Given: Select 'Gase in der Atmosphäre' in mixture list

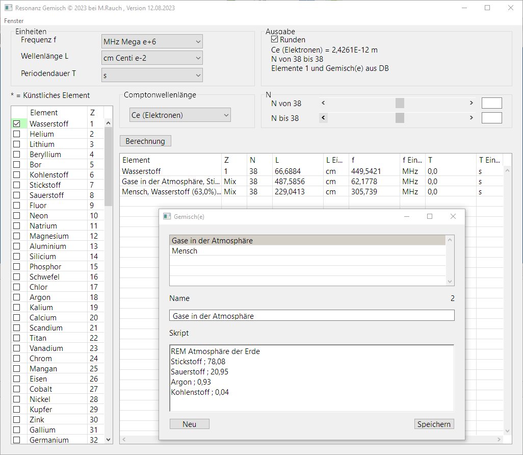Looking at the screenshot, I should [x=307, y=241].
